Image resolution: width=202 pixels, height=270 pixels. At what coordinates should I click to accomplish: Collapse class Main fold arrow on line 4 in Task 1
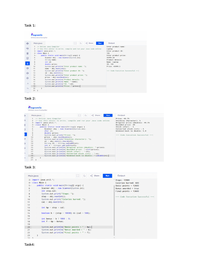point(36,53)
